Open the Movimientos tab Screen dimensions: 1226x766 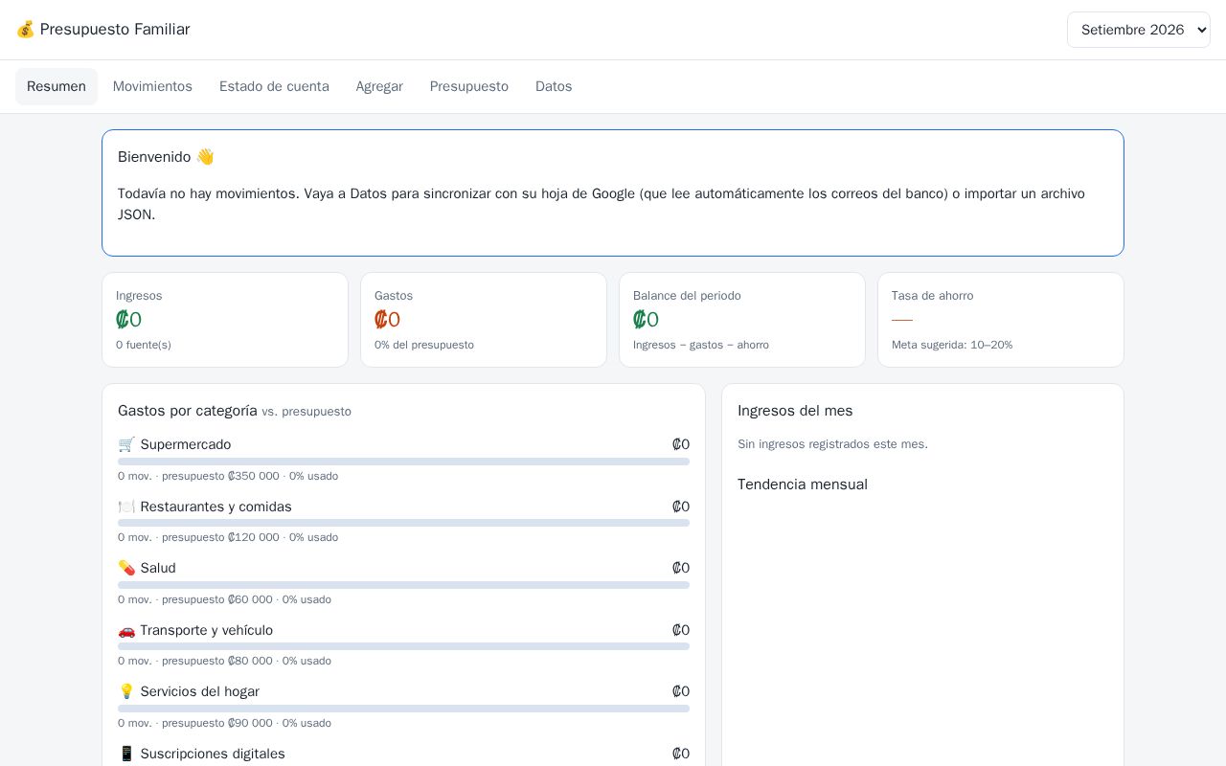click(152, 86)
